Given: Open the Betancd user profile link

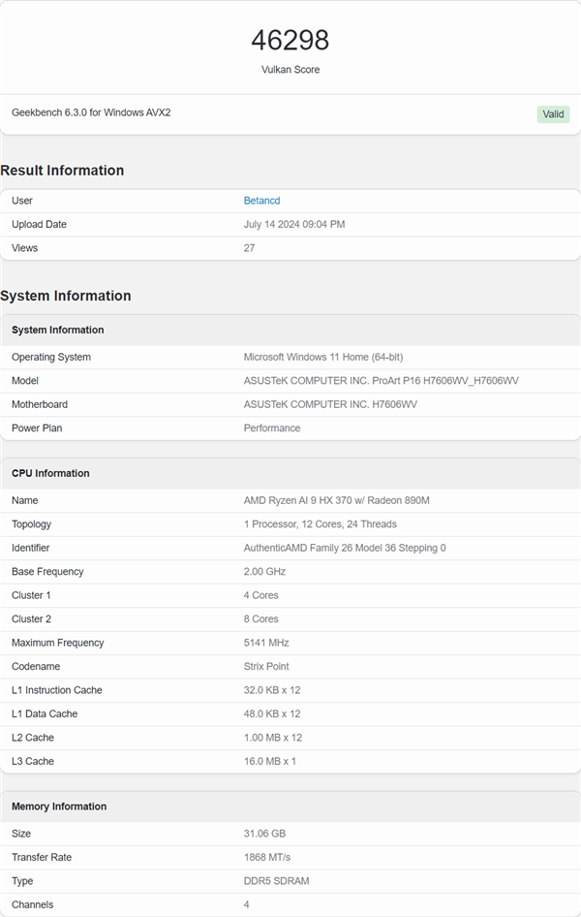Looking at the screenshot, I should click(261, 201).
